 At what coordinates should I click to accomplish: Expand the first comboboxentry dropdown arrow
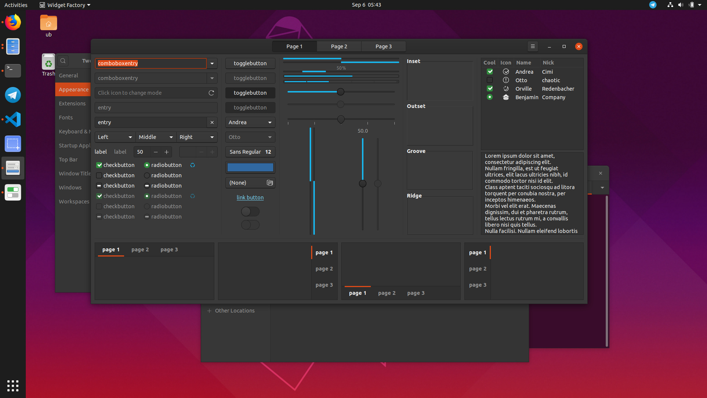[x=212, y=63]
